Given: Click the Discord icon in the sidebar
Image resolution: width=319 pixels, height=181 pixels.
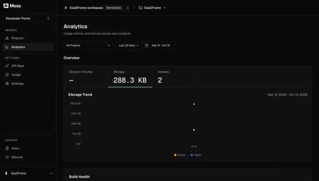Looking at the screenshot, I should (x=7, y=157).
